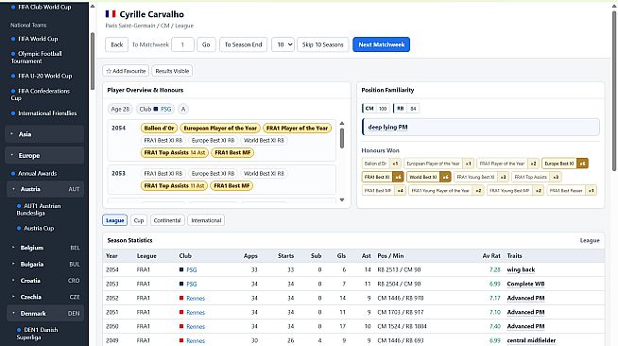618x346 pixels.
Task: Click Europe Best XI honours won chip
Action: tap(565, 164)
